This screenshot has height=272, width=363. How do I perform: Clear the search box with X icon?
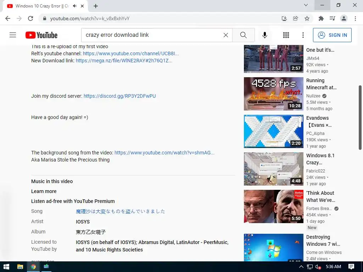click(x=226, y=35)
